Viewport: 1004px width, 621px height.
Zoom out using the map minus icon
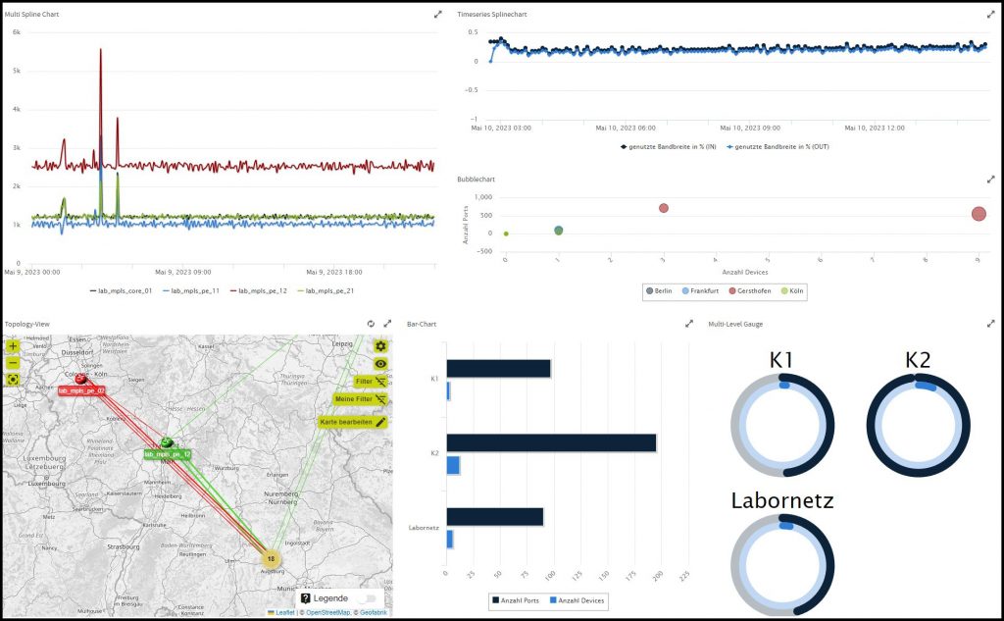pyautogui.click(x=13, y=363)
